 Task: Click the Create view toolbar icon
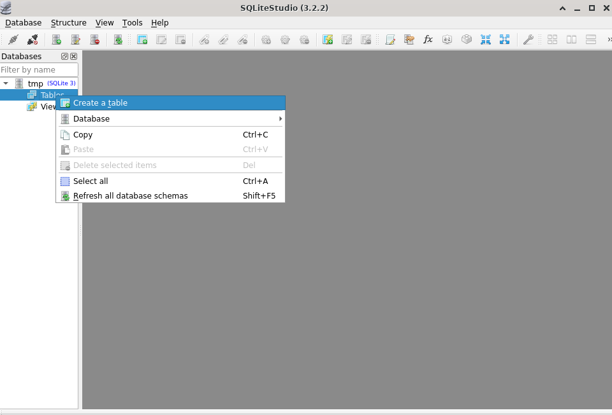click(x=328, y=39)
